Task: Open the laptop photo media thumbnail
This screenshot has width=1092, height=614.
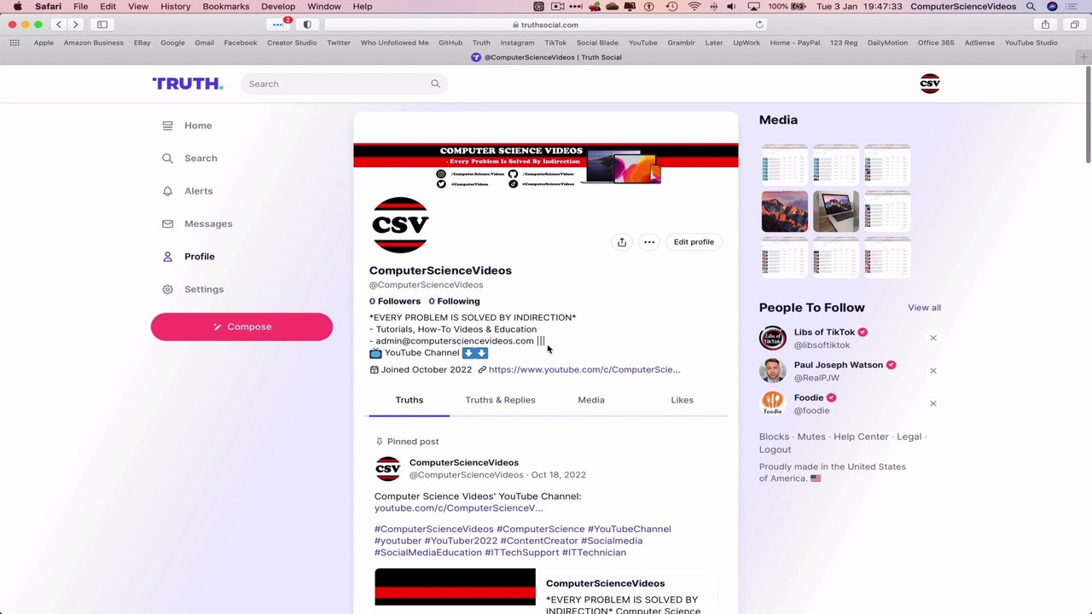Action: click(836, 211)
